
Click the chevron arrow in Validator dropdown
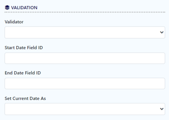coord(162,32)
